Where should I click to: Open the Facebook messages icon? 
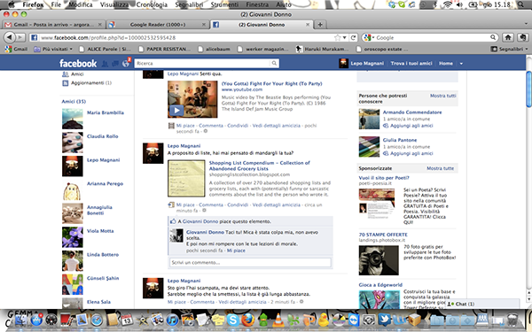click(115, 64)
